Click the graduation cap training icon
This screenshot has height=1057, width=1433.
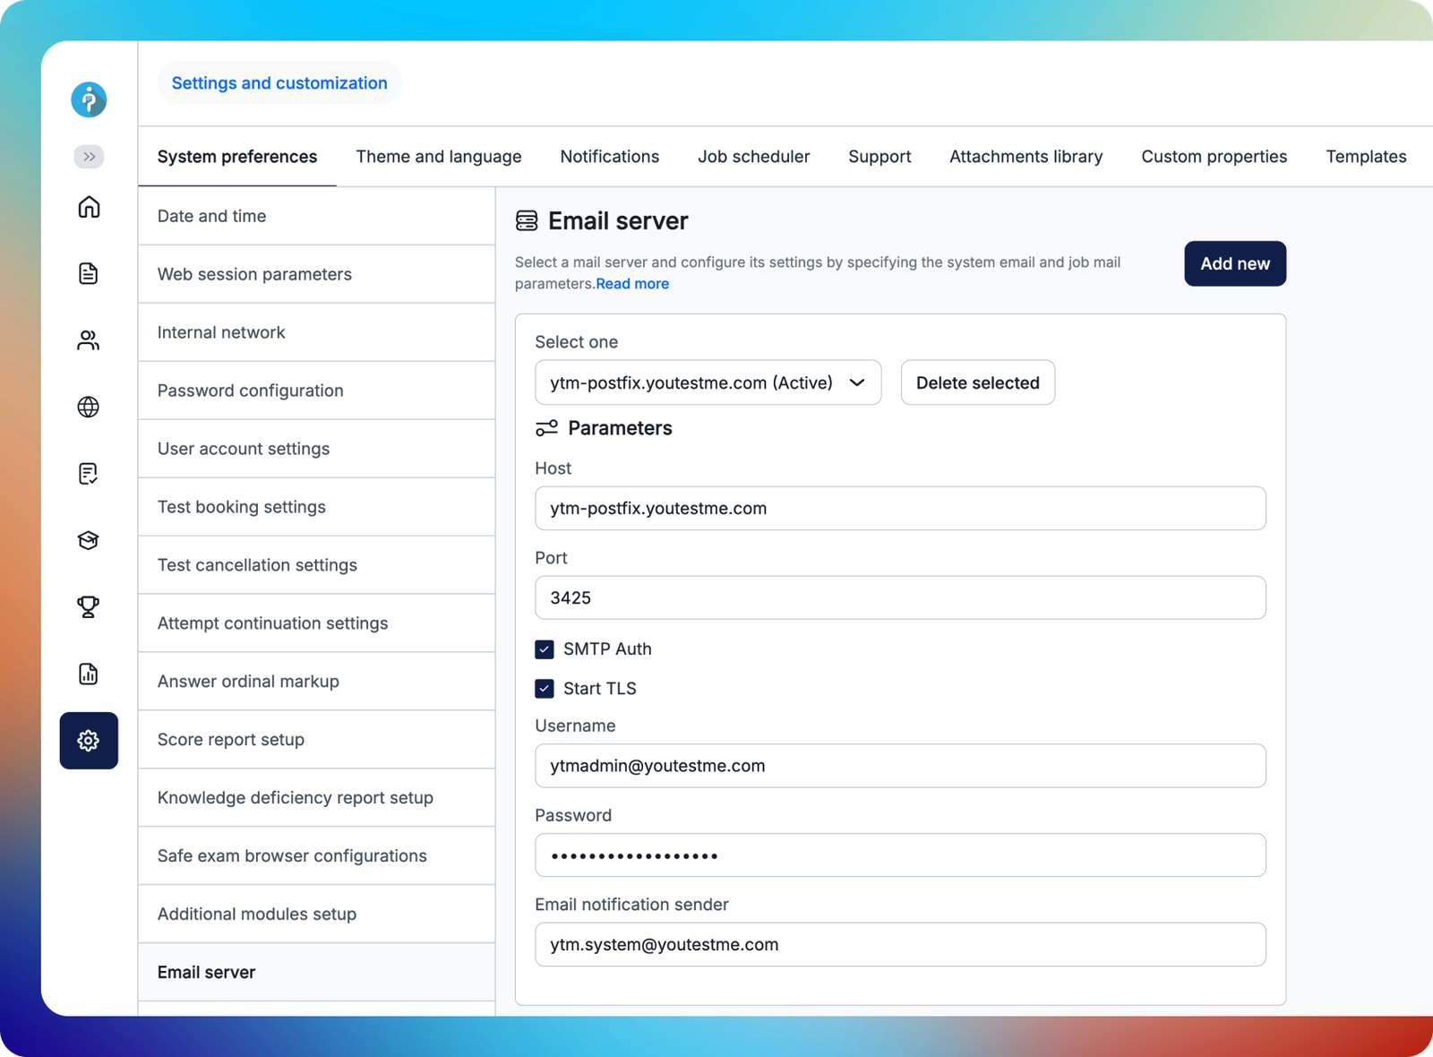tap(89, 540)
